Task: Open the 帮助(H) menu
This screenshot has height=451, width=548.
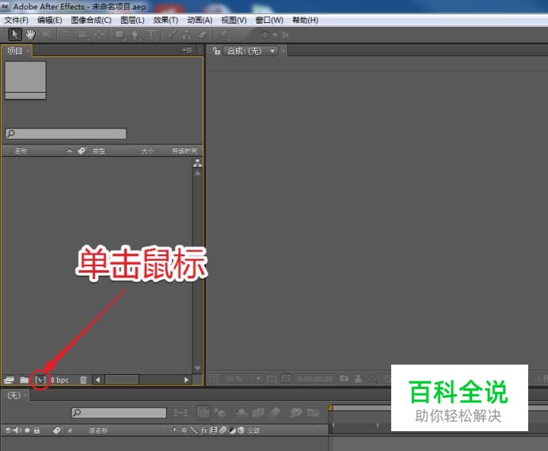Action: [305, 21]
